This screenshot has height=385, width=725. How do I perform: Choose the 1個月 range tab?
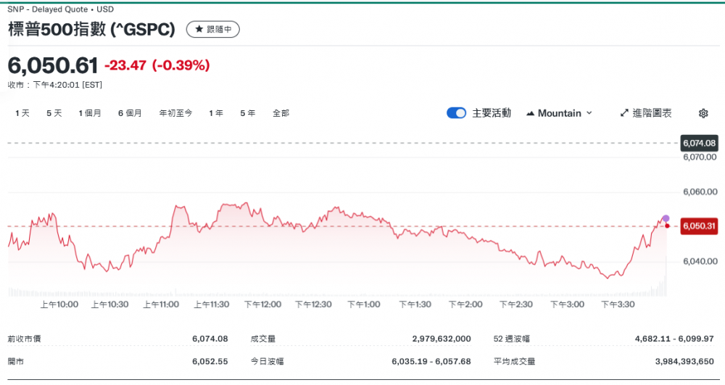coord(90,113)
